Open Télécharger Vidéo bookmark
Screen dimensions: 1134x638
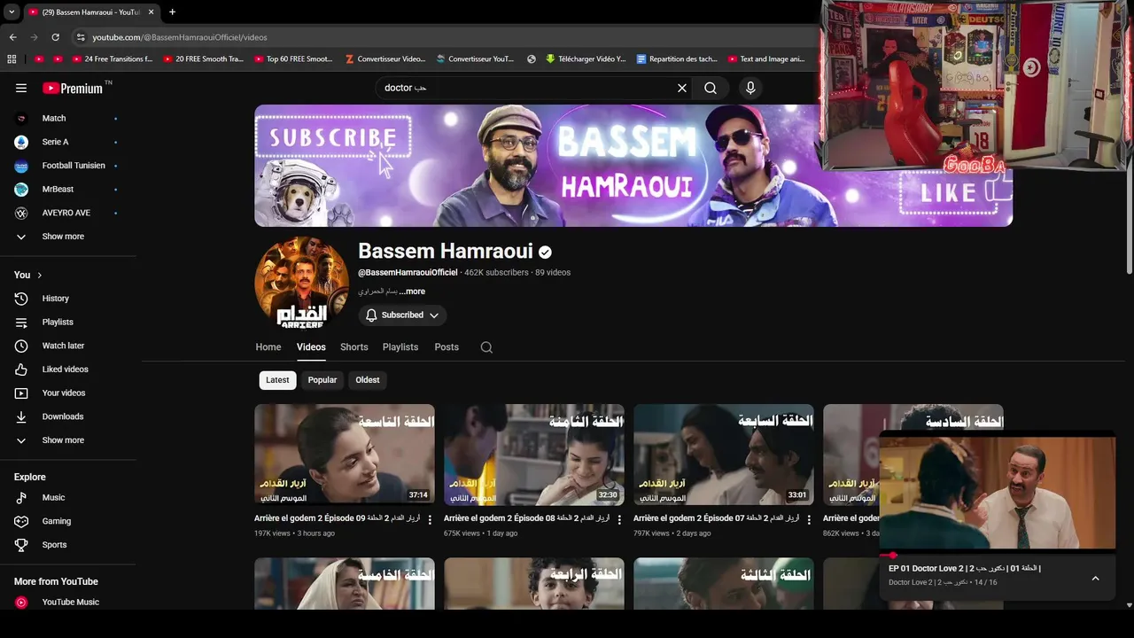[x=586, y=59]
